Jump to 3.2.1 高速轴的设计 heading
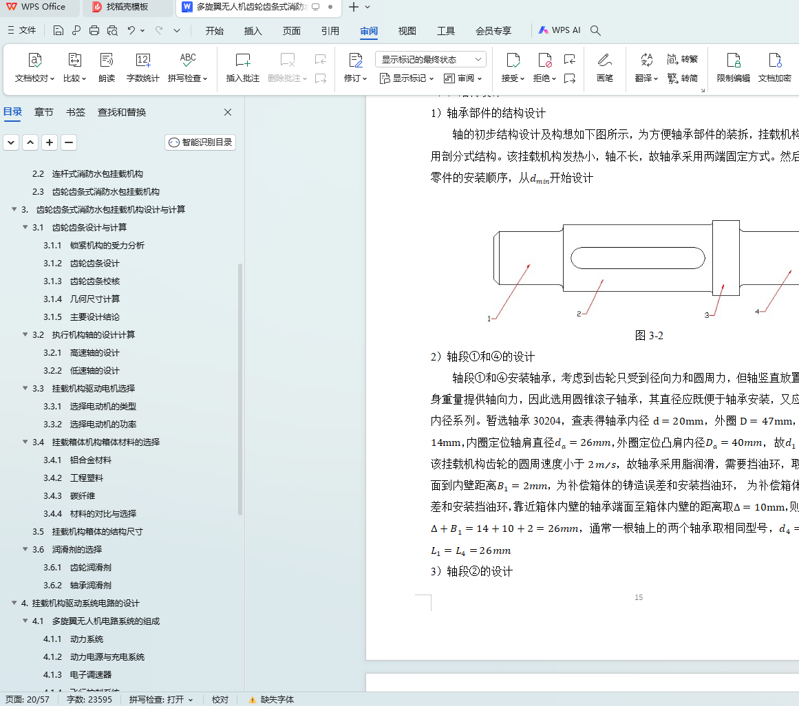 click(x=81, y=352)
